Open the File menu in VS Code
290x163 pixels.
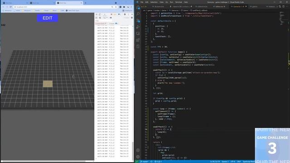[x=142, y=2]
